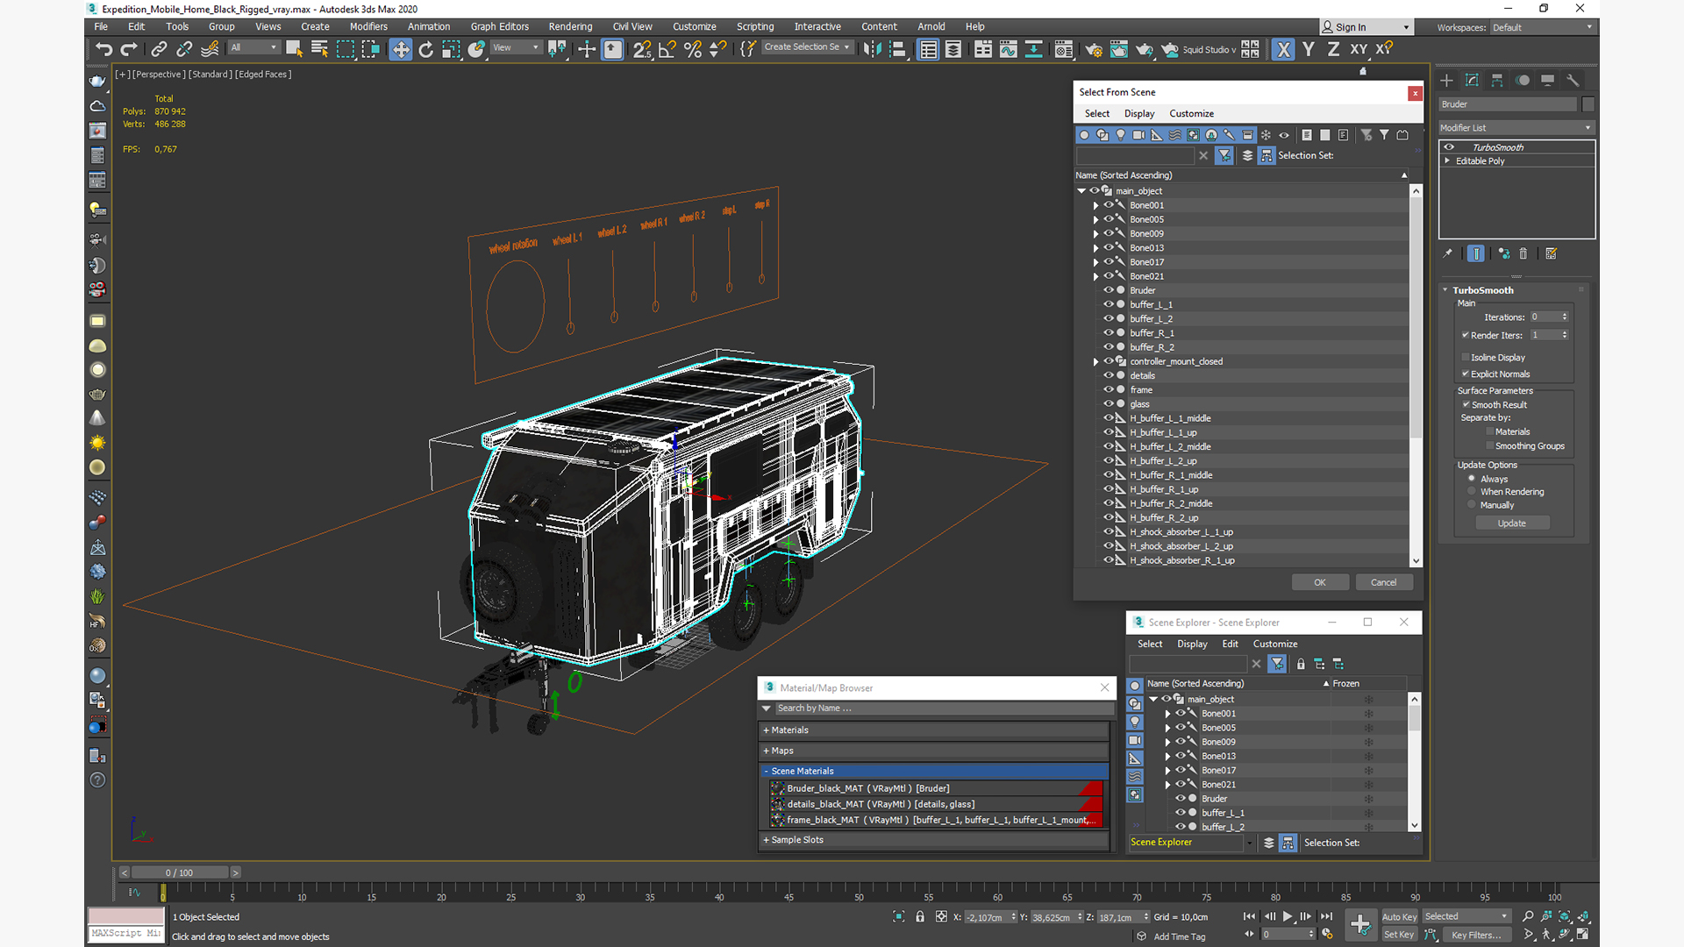This screenshot has width=1684, height=947.
Task: Open the Graph Editors menu
Action: 499,26
